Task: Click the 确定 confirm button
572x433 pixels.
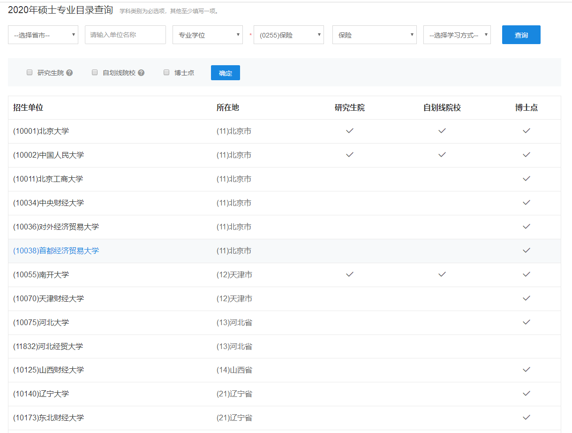Action: point(226,73)
